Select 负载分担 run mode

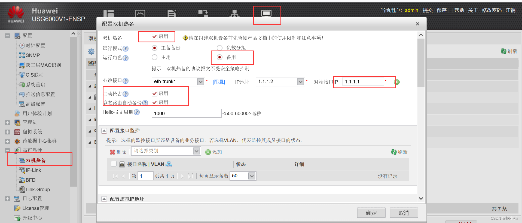(x=219, y=48)
